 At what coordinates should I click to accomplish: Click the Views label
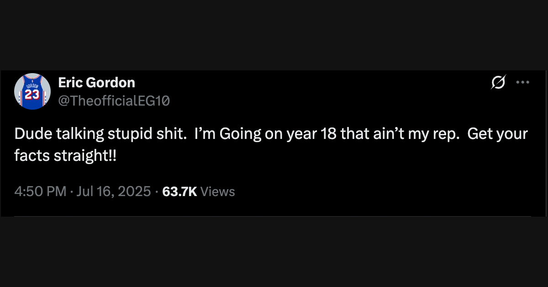[x=218, y=191]
